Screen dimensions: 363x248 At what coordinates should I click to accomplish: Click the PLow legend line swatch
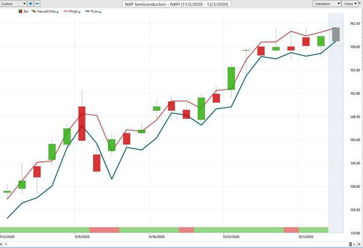tap(87, 11)
